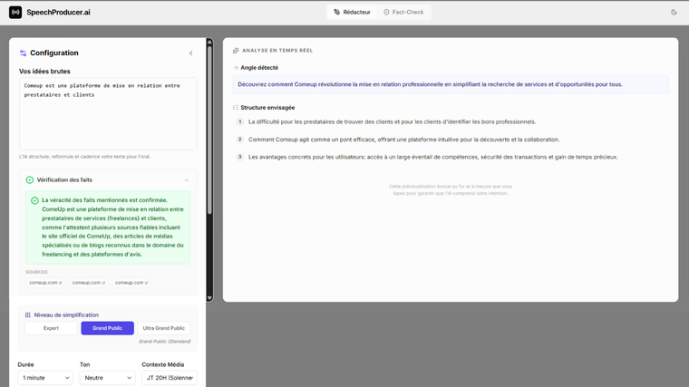Screen dimensions: 689x387
Task: Click the Analyse en temps réel sparkle icon
Action: point(236,51)
